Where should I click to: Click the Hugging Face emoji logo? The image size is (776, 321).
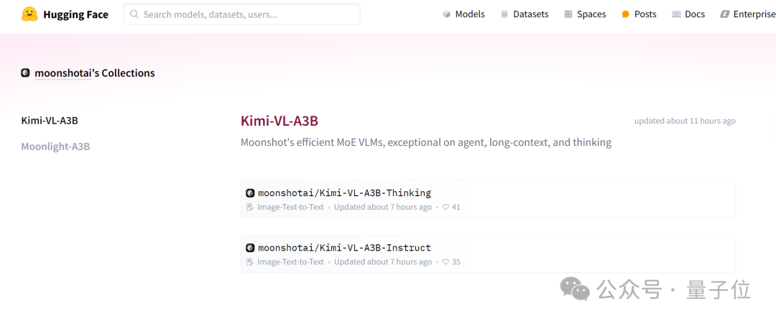click(29, 14)
